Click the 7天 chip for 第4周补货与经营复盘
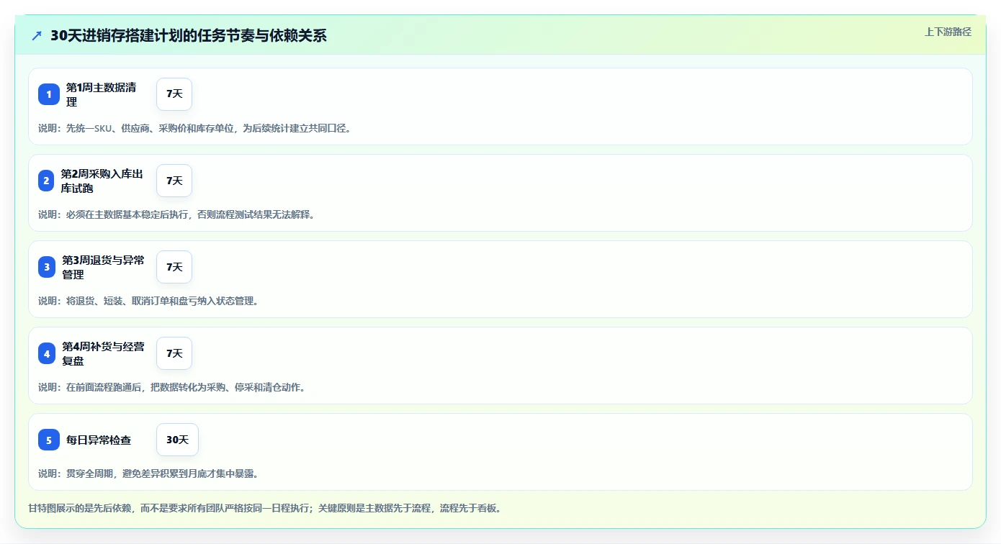This screenshot has width=1001, height=544. click(174, 353)
